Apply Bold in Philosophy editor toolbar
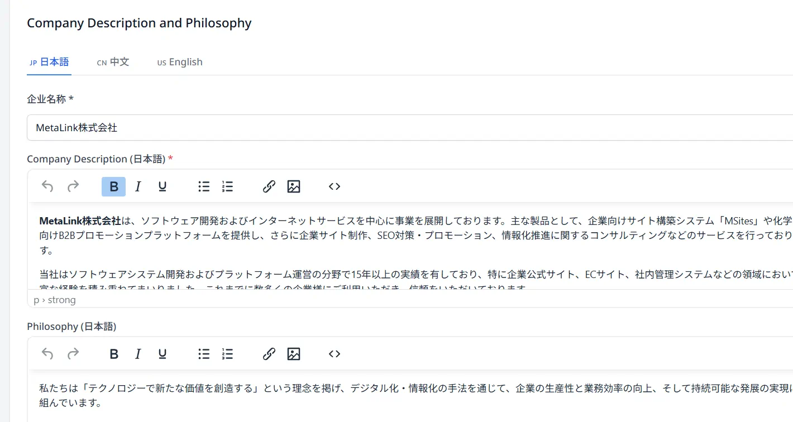 click(x=114, y=354)
